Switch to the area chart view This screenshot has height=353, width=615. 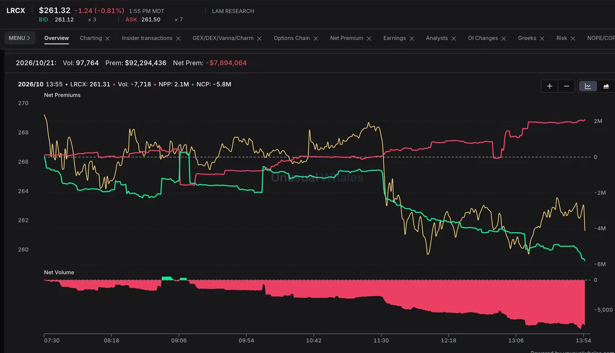coord(606,86)
